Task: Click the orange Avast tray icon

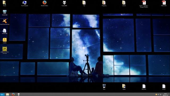Action: click(156, 94)
